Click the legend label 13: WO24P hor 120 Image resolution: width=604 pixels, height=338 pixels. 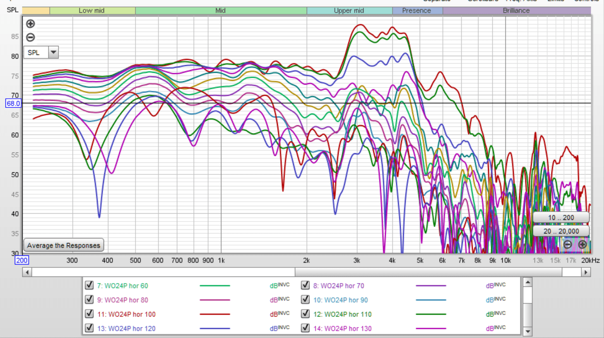(126, 328)
